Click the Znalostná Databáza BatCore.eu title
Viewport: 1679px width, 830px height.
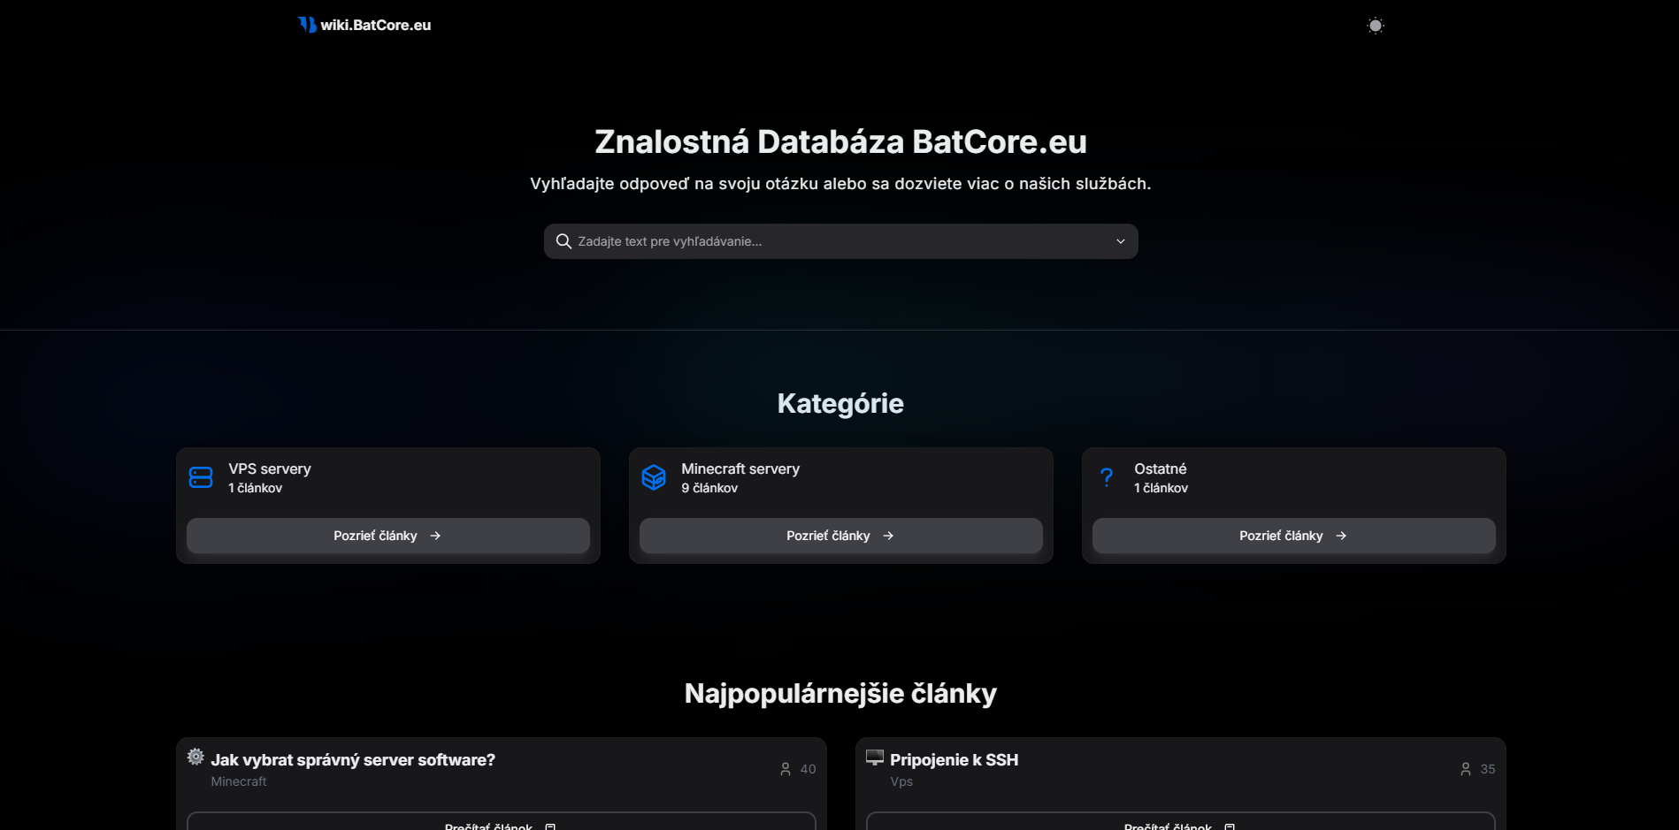coord(840,141)
